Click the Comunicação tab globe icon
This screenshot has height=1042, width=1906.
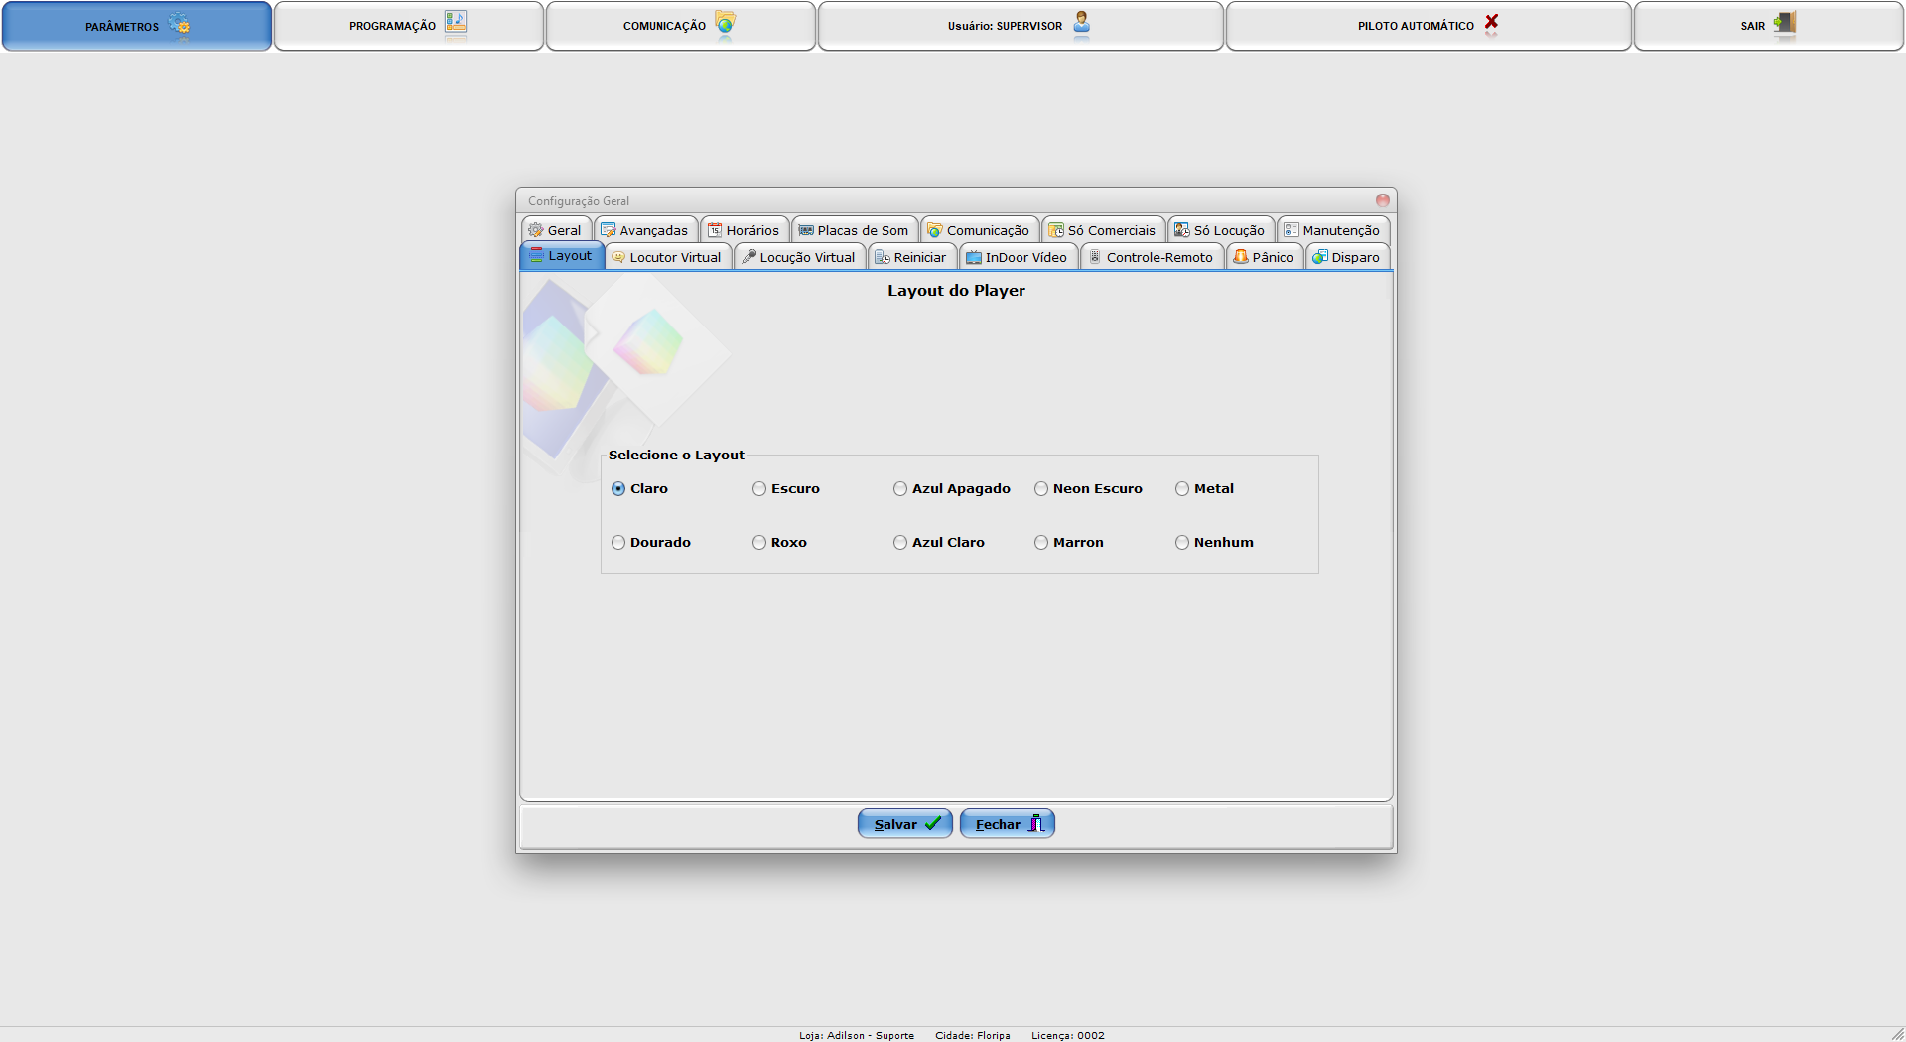(934, 230)
